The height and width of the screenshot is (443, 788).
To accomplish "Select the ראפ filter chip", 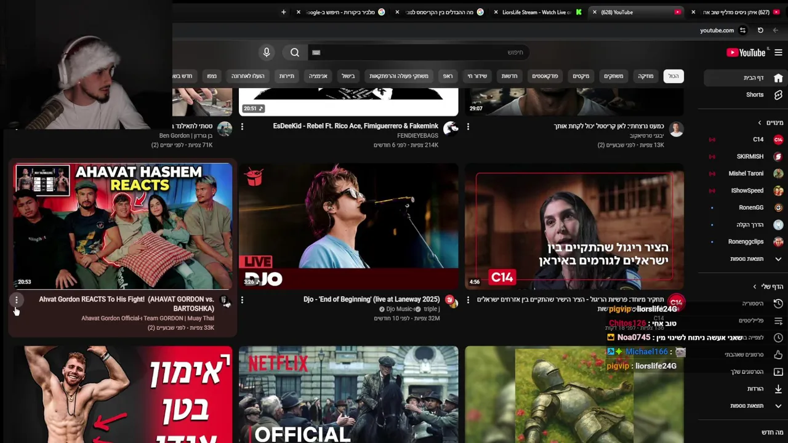I will [x=448, y=76].
